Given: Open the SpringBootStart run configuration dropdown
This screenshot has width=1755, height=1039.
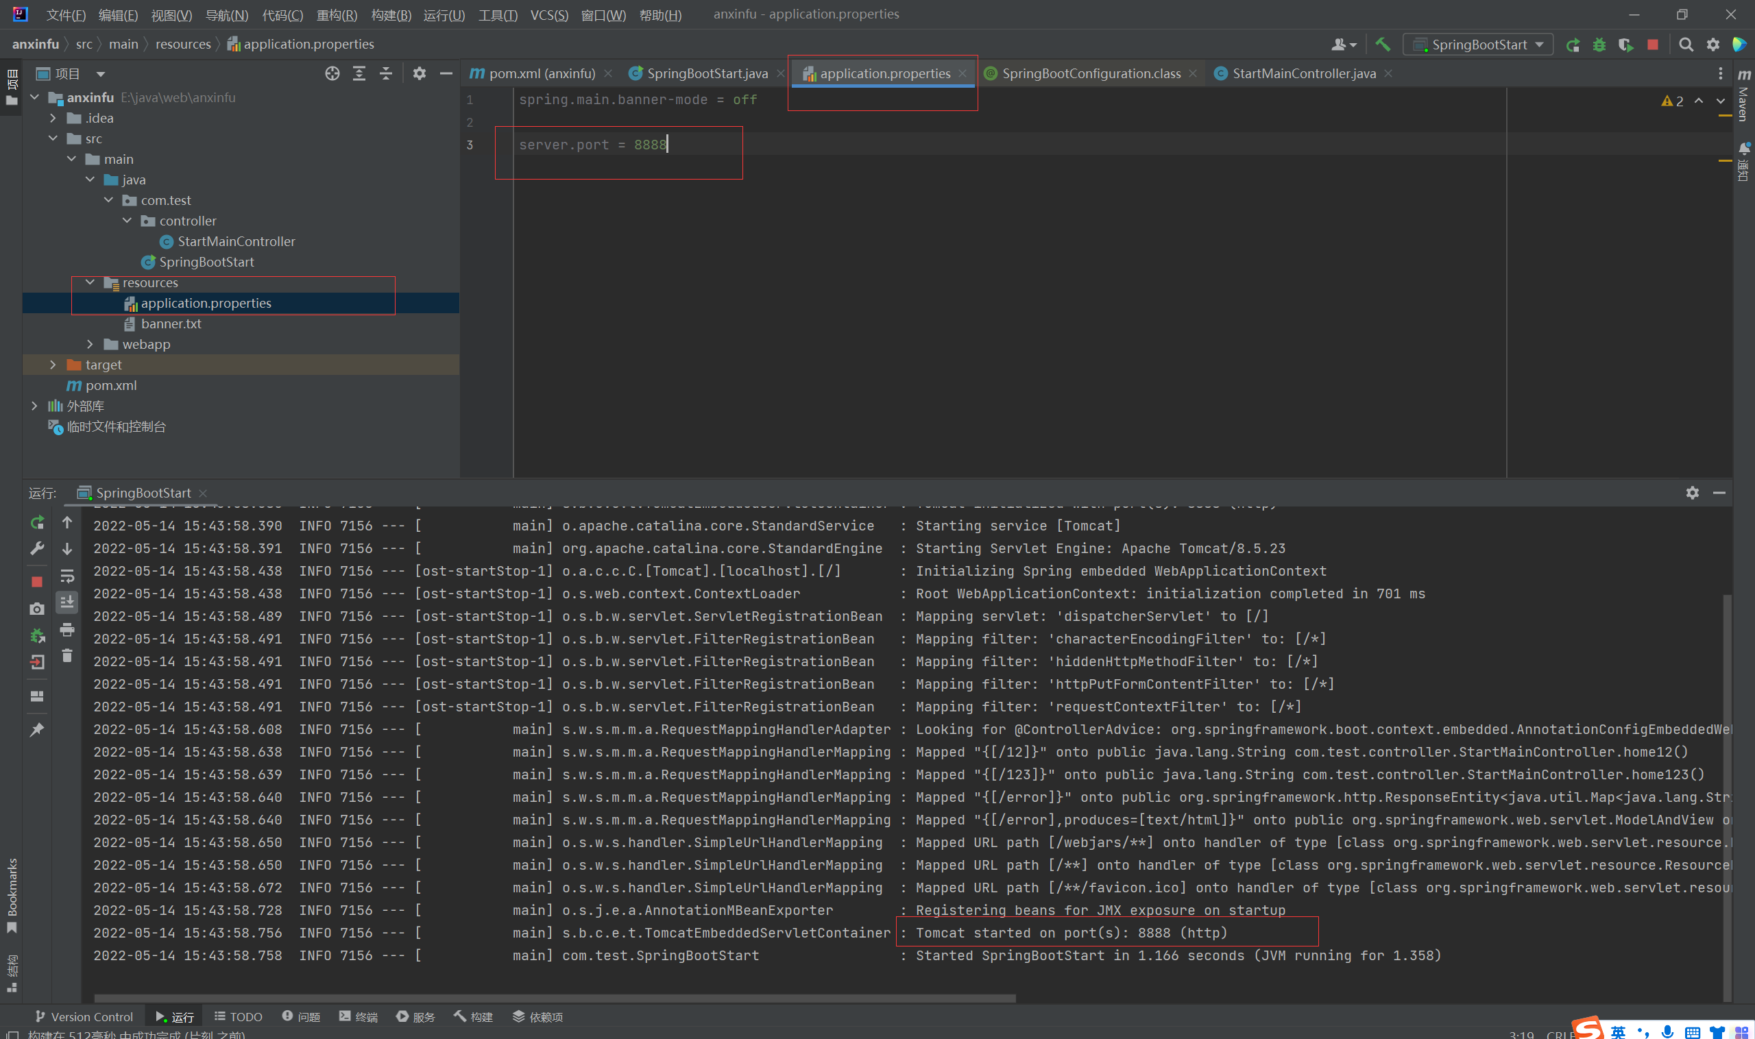Looking at the screenshot, I should tap(1478, 45).
